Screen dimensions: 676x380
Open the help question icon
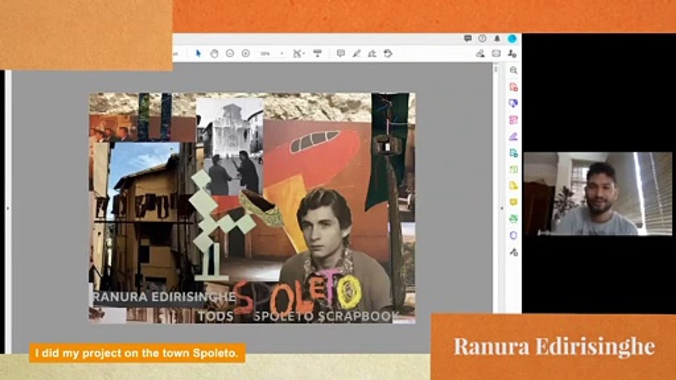(x=482, y=39)
